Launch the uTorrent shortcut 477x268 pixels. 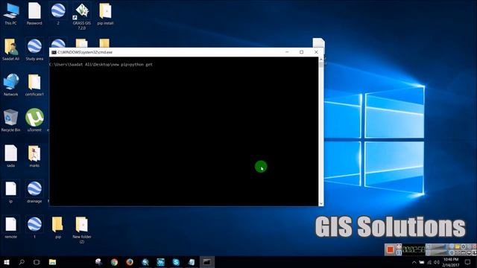pos(34,121)
